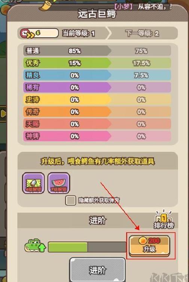Click the gold coin icon on upgrade button

pyautogui.click(x=143, y=240)
